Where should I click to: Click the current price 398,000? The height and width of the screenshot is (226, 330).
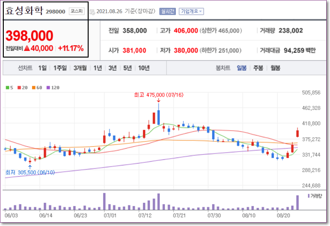pyautogui.click(x=29, y=35)
